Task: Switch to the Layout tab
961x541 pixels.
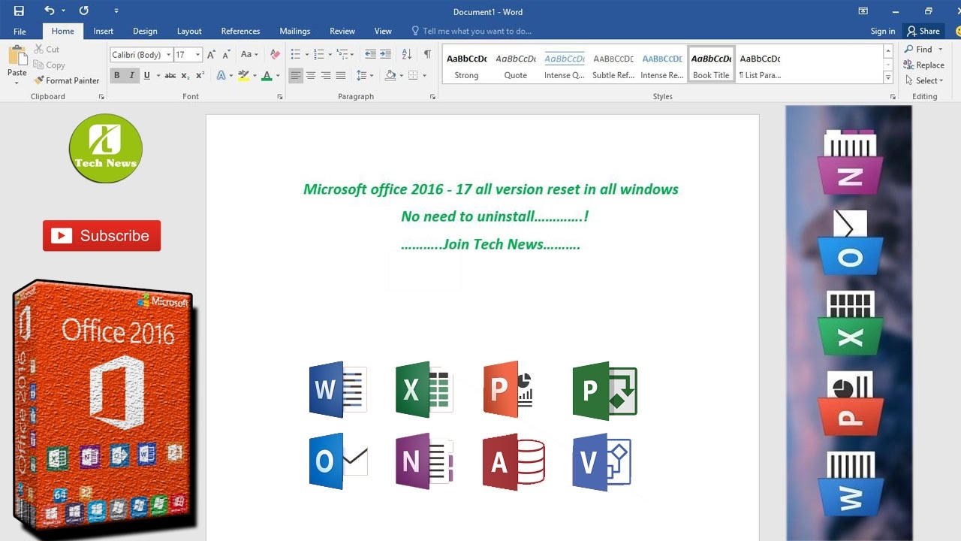Action: point(189,32)
